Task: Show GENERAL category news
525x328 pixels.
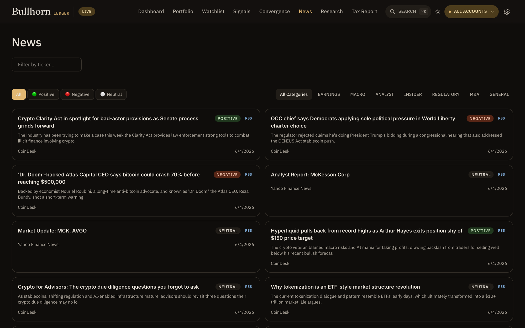Action: (x=499, y=94)
